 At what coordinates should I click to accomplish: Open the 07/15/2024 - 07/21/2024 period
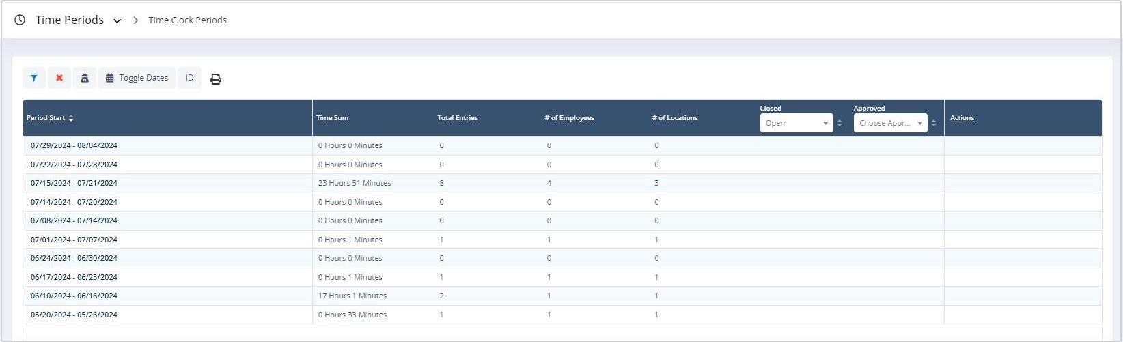pyautogui.click(x=74, y=183)
